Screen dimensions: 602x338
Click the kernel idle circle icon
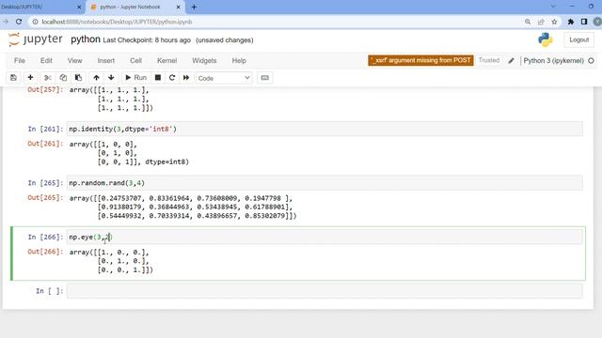591,60
